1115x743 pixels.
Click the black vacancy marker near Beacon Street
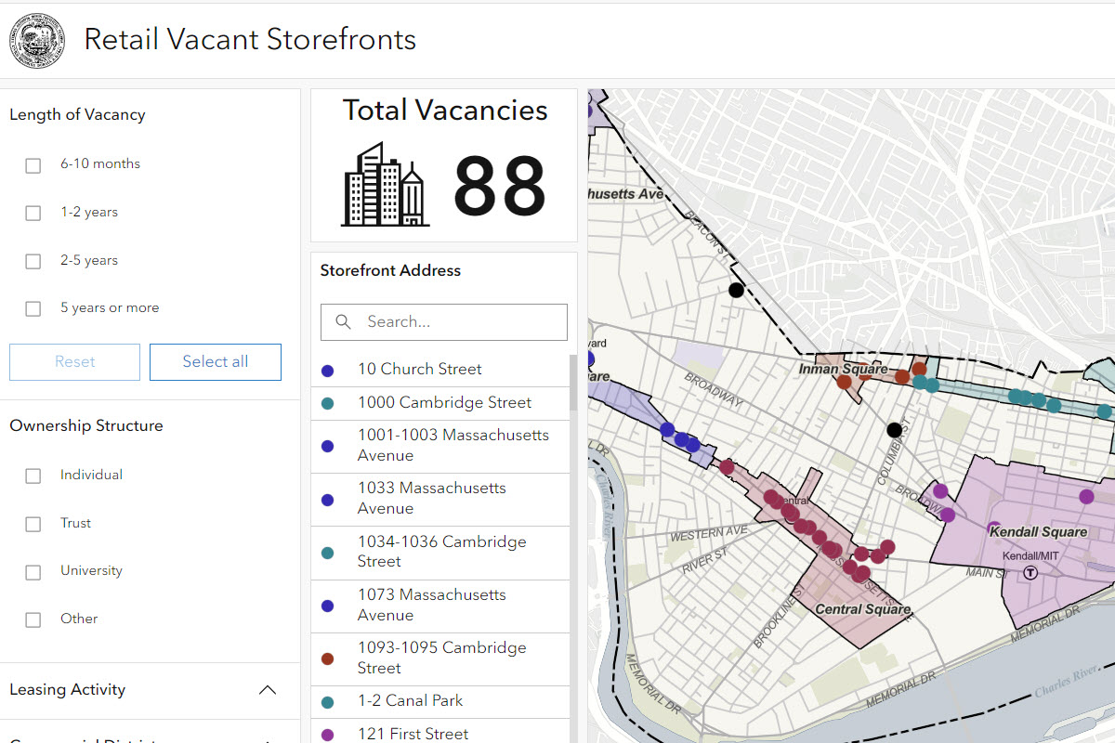(x=735, y=289)
